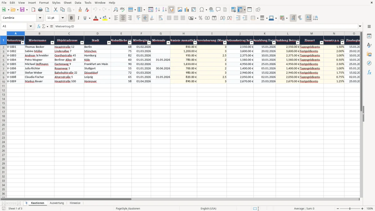Click the Show Draw Functions icon
This screenshot has height=211, width=375.
pyautogui.click(x=258, y=10)
